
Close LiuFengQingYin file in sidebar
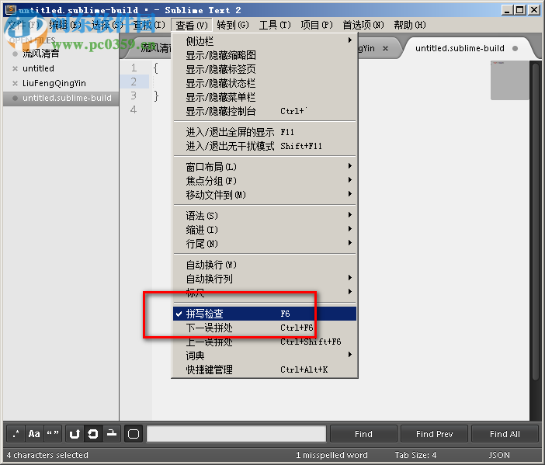click(x=15, y=83)
